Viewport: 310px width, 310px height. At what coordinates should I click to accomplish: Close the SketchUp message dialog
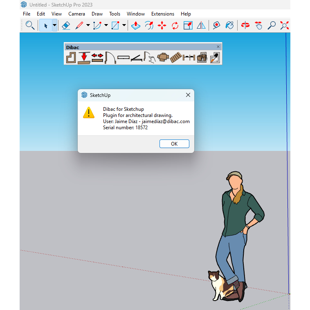[x=188, y=95]
